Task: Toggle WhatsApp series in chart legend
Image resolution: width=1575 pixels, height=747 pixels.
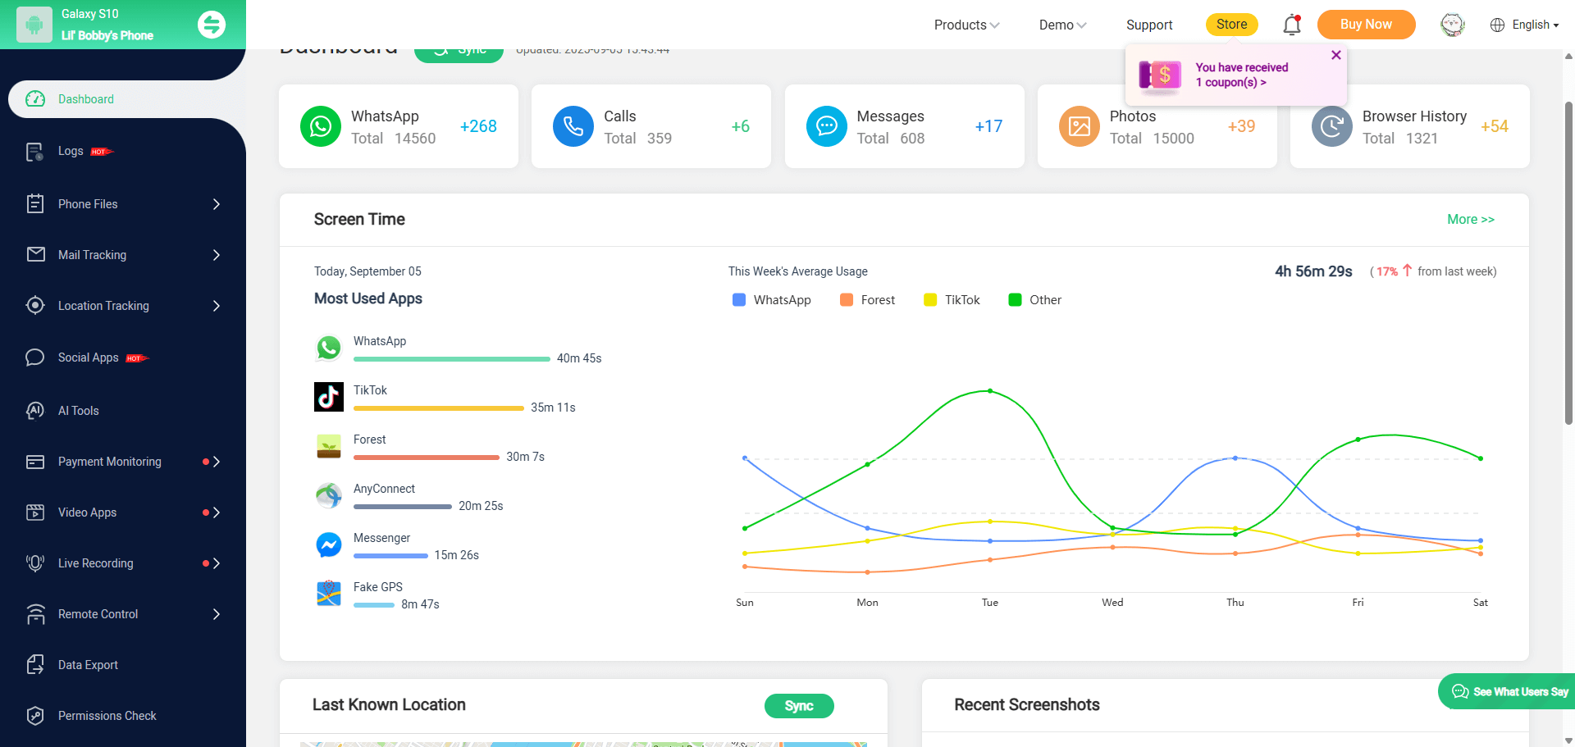Action: pyautogui.click(x=771, y=300)
